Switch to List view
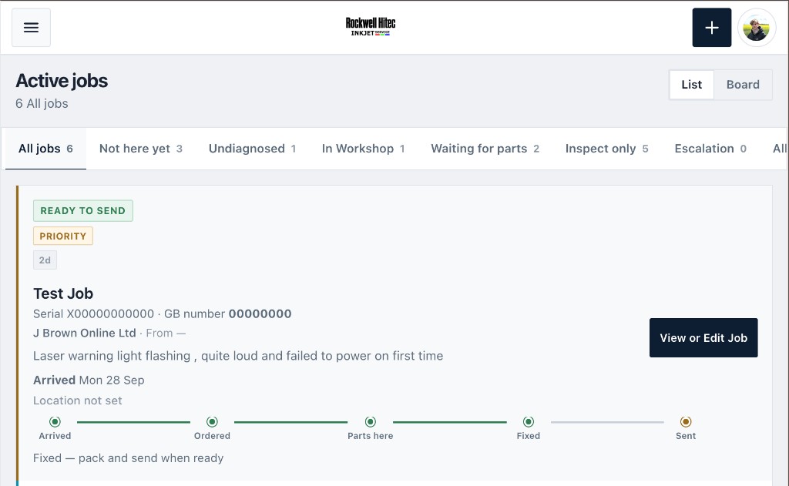 click(691, 85)
